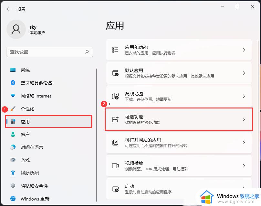Open the 可选功能 title
This screenshot has height=206, width=261.
point(134,117)
